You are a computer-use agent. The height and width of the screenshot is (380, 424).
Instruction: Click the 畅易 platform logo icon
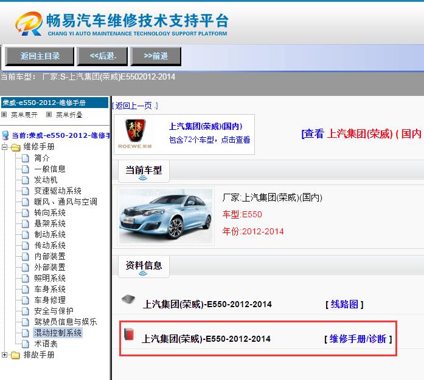click(29, 24)
